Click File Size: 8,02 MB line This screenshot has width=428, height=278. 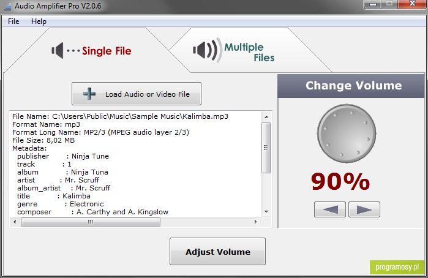click(x=43, y=140)
